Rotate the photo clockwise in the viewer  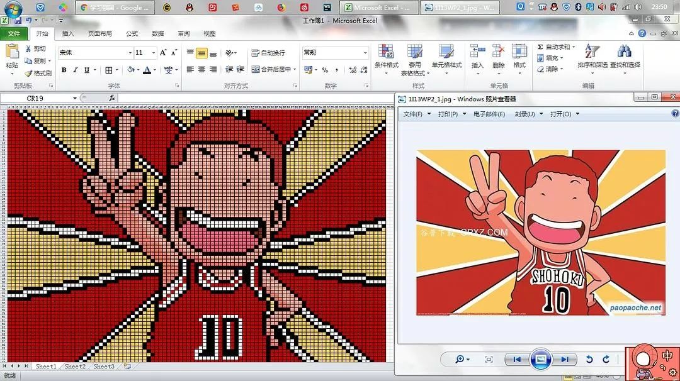click(606, 359)
